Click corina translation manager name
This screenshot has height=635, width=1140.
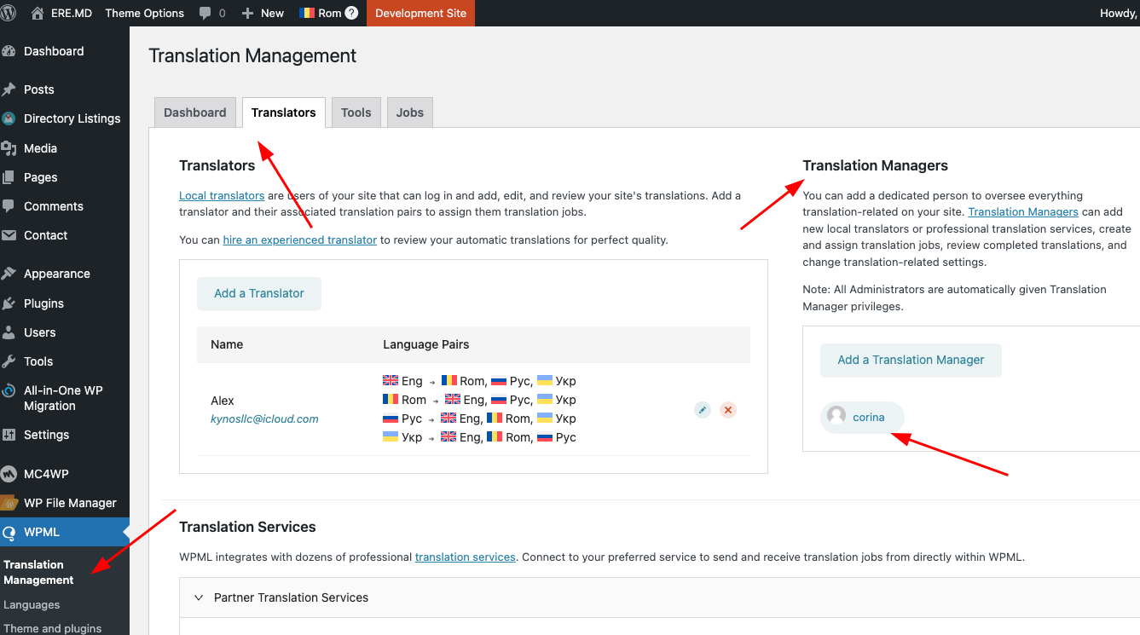pyautogui.click(x=869, y=417)
